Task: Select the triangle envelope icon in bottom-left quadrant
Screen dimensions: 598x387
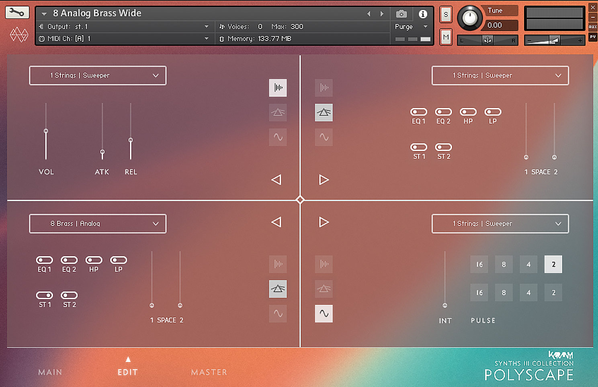Action: (x=278, y=289)
